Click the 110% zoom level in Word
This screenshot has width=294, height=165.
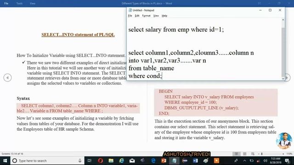(x=289, y=154)
